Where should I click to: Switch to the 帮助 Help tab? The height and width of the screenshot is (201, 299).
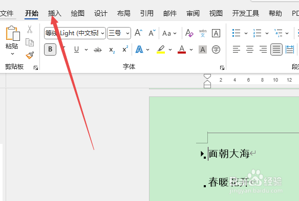[275, 13]
